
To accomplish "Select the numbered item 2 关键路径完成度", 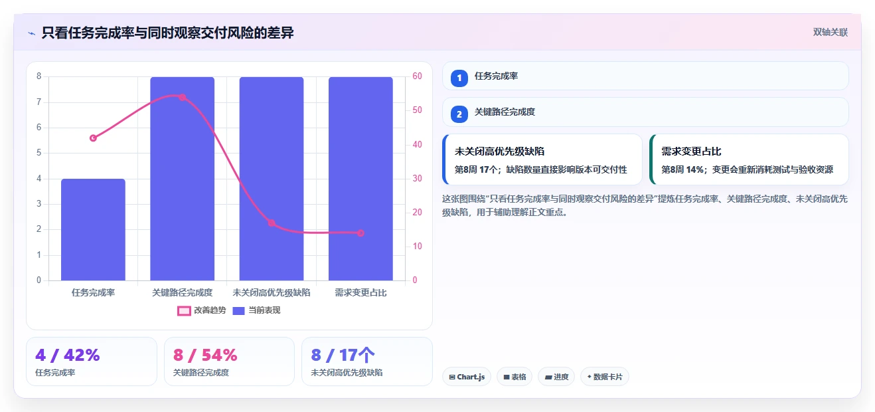I will click(x=645, y=112).
